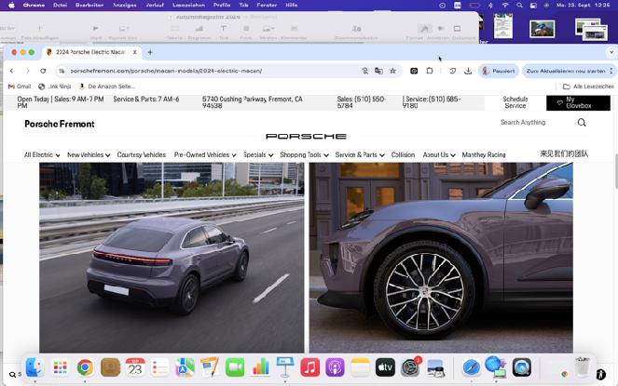This screenshot has width=618, height=386.
Task: Open a new tab with plus button
Action: [150, 52]
